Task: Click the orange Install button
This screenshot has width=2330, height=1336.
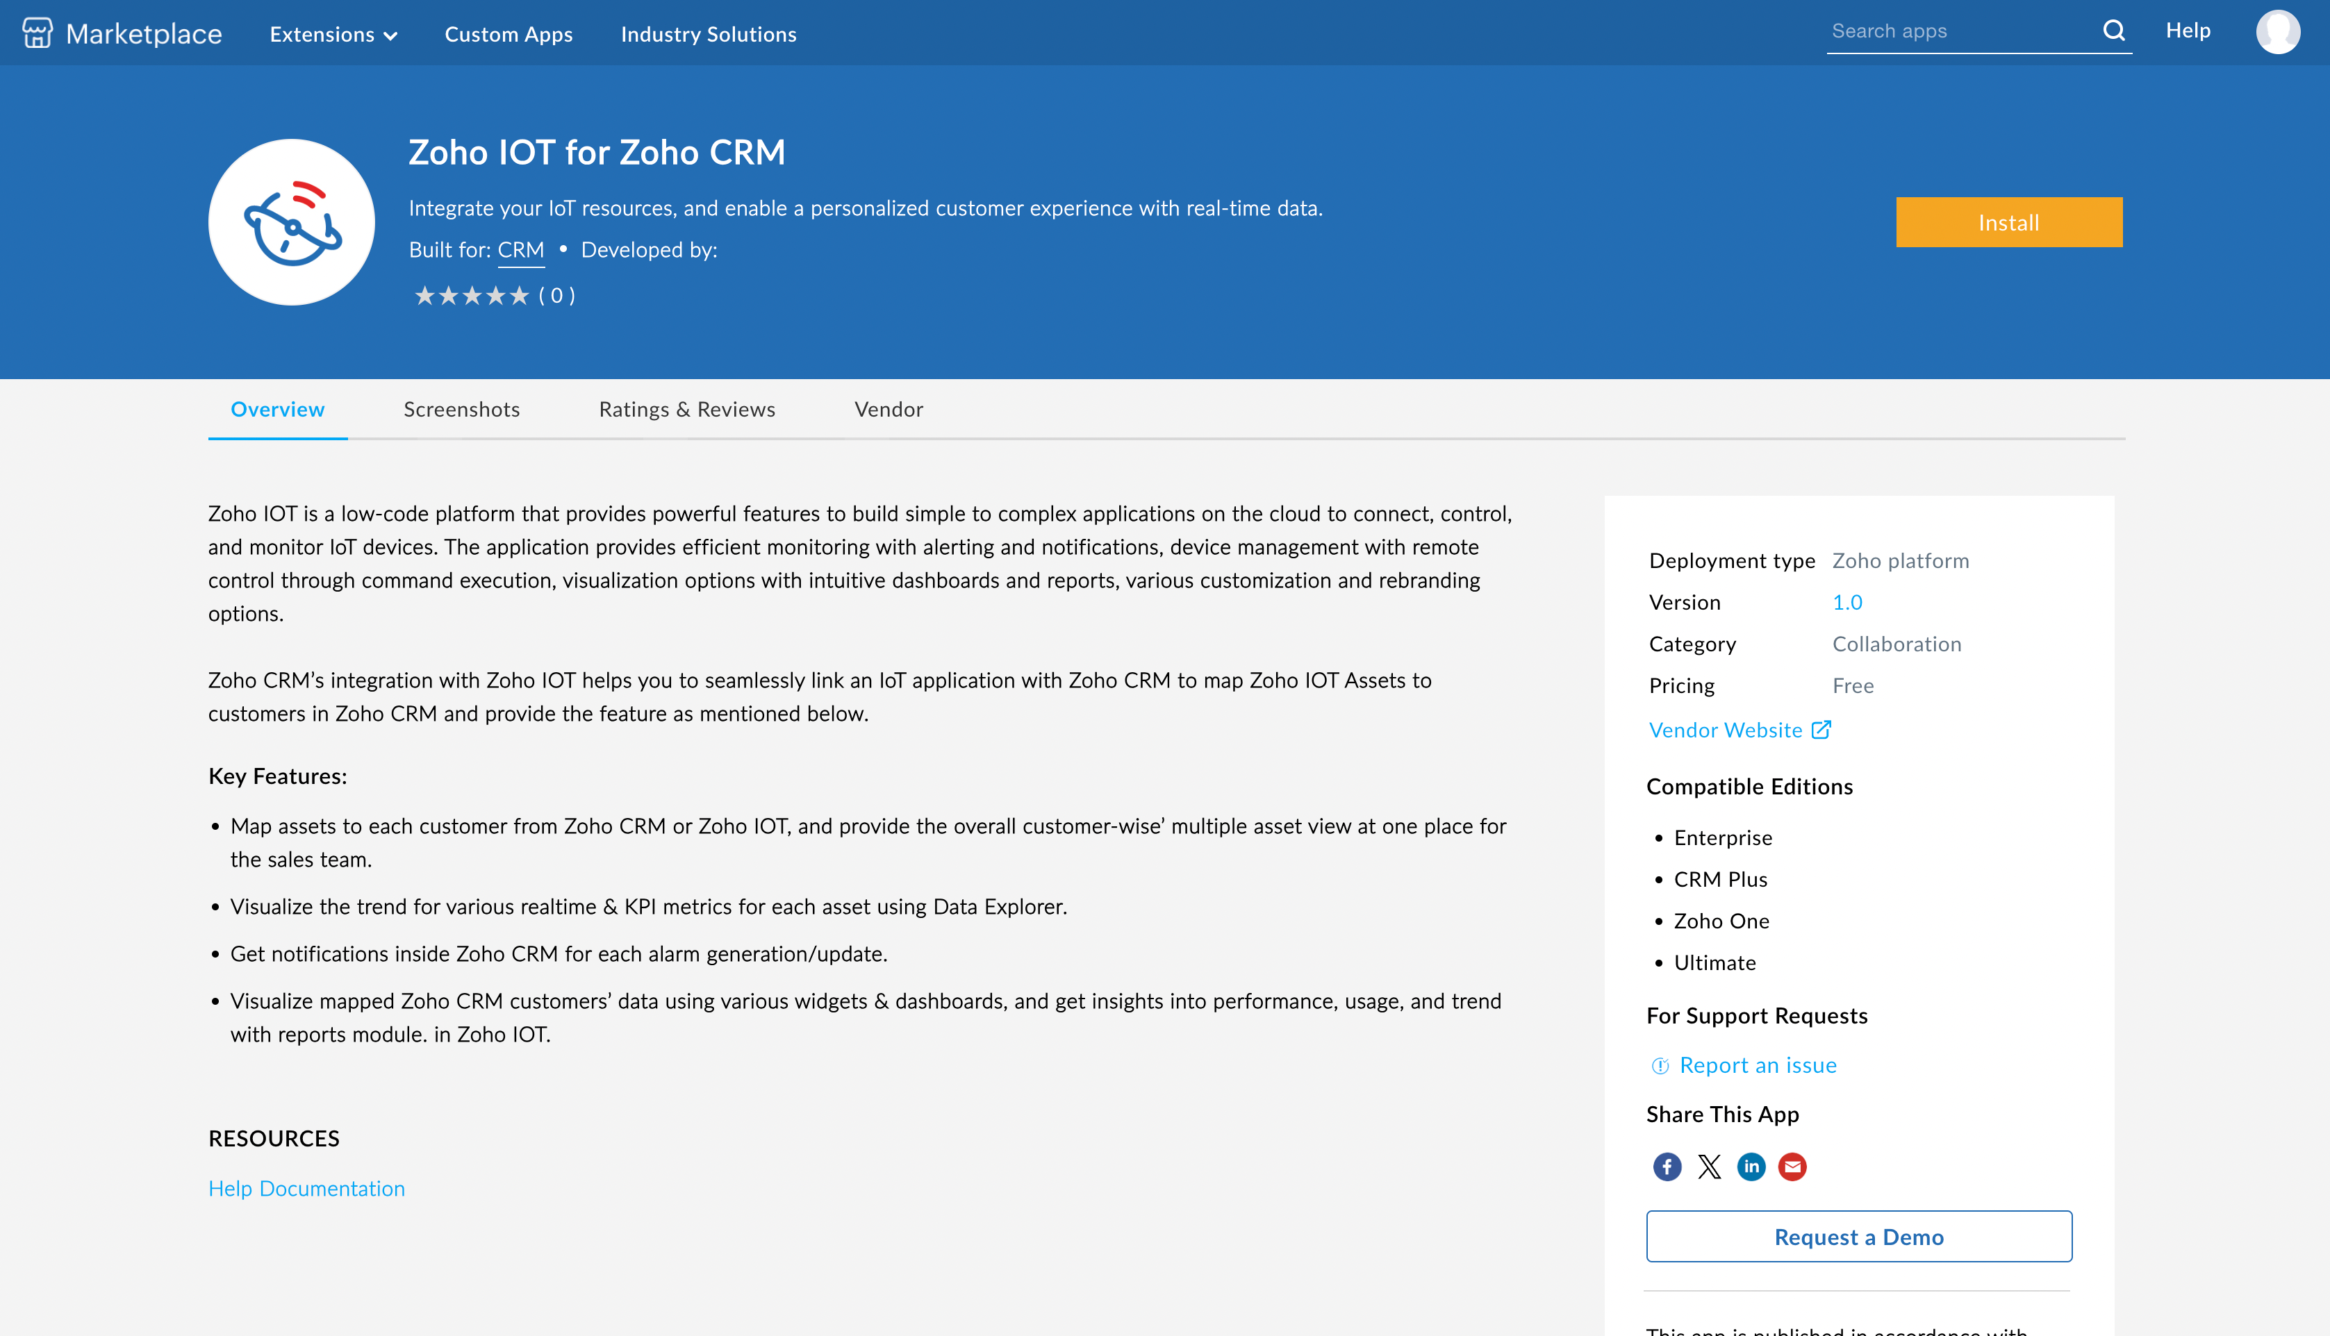Action: pos(2009,222)
